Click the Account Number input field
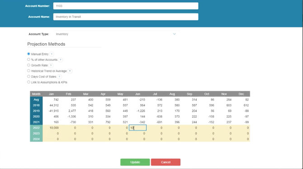The height and width of the screenshot is (169, 303). [126, 6]
